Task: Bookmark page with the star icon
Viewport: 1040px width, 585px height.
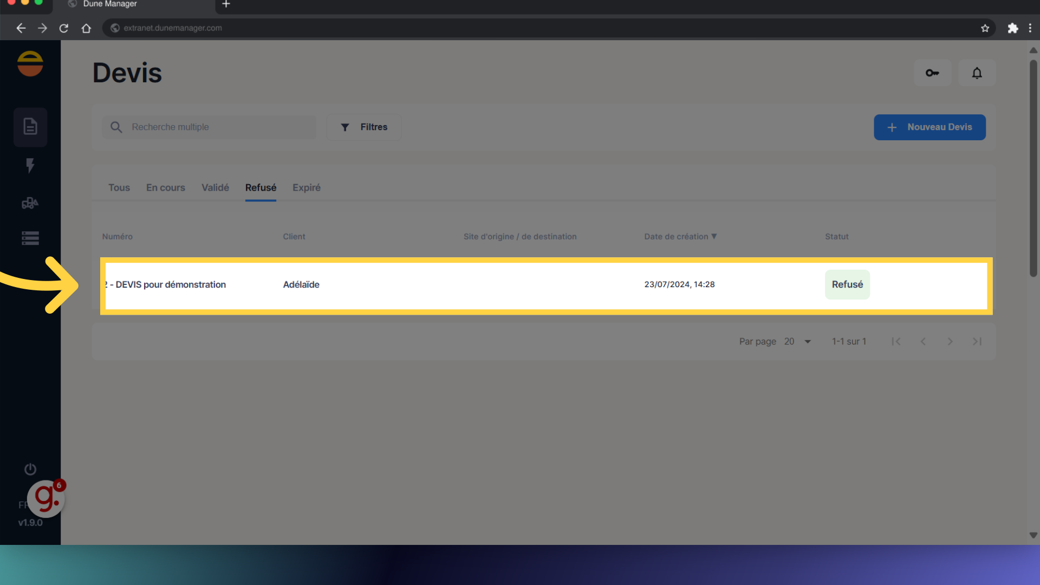Action: click(985, 28)
